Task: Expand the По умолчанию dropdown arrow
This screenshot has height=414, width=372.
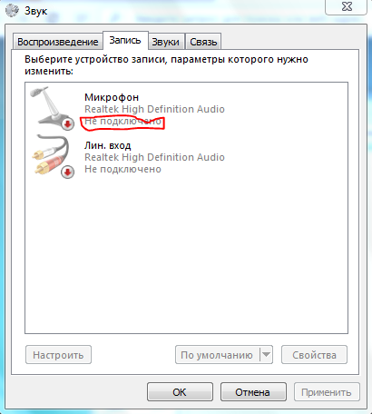Action: coord(266,354)
